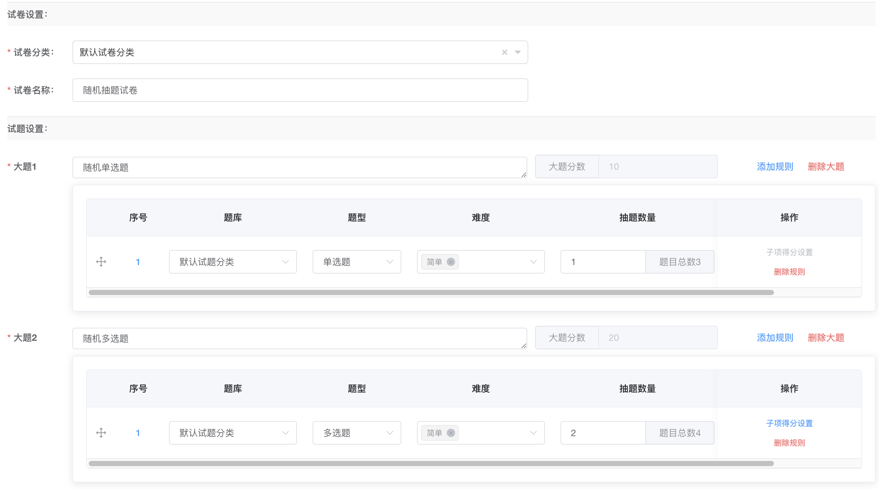This screenshot has height=489, width=879.
Task: Click the drag handle of the 单选题 rule row
Action: (x=101, y=262)
